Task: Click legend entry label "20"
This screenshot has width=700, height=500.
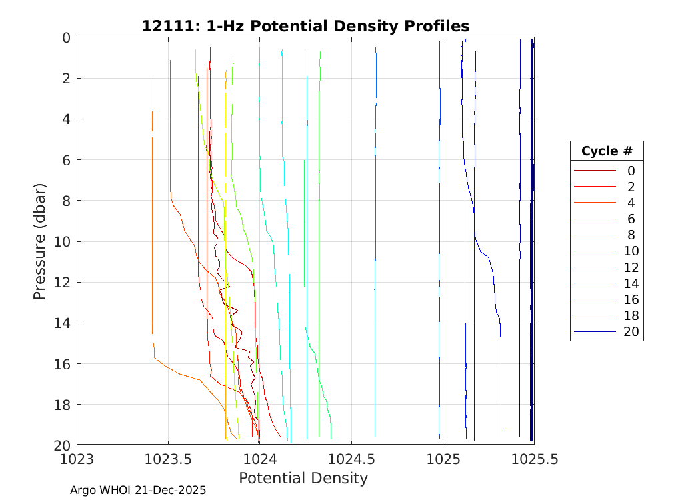Action: [631, 332]
